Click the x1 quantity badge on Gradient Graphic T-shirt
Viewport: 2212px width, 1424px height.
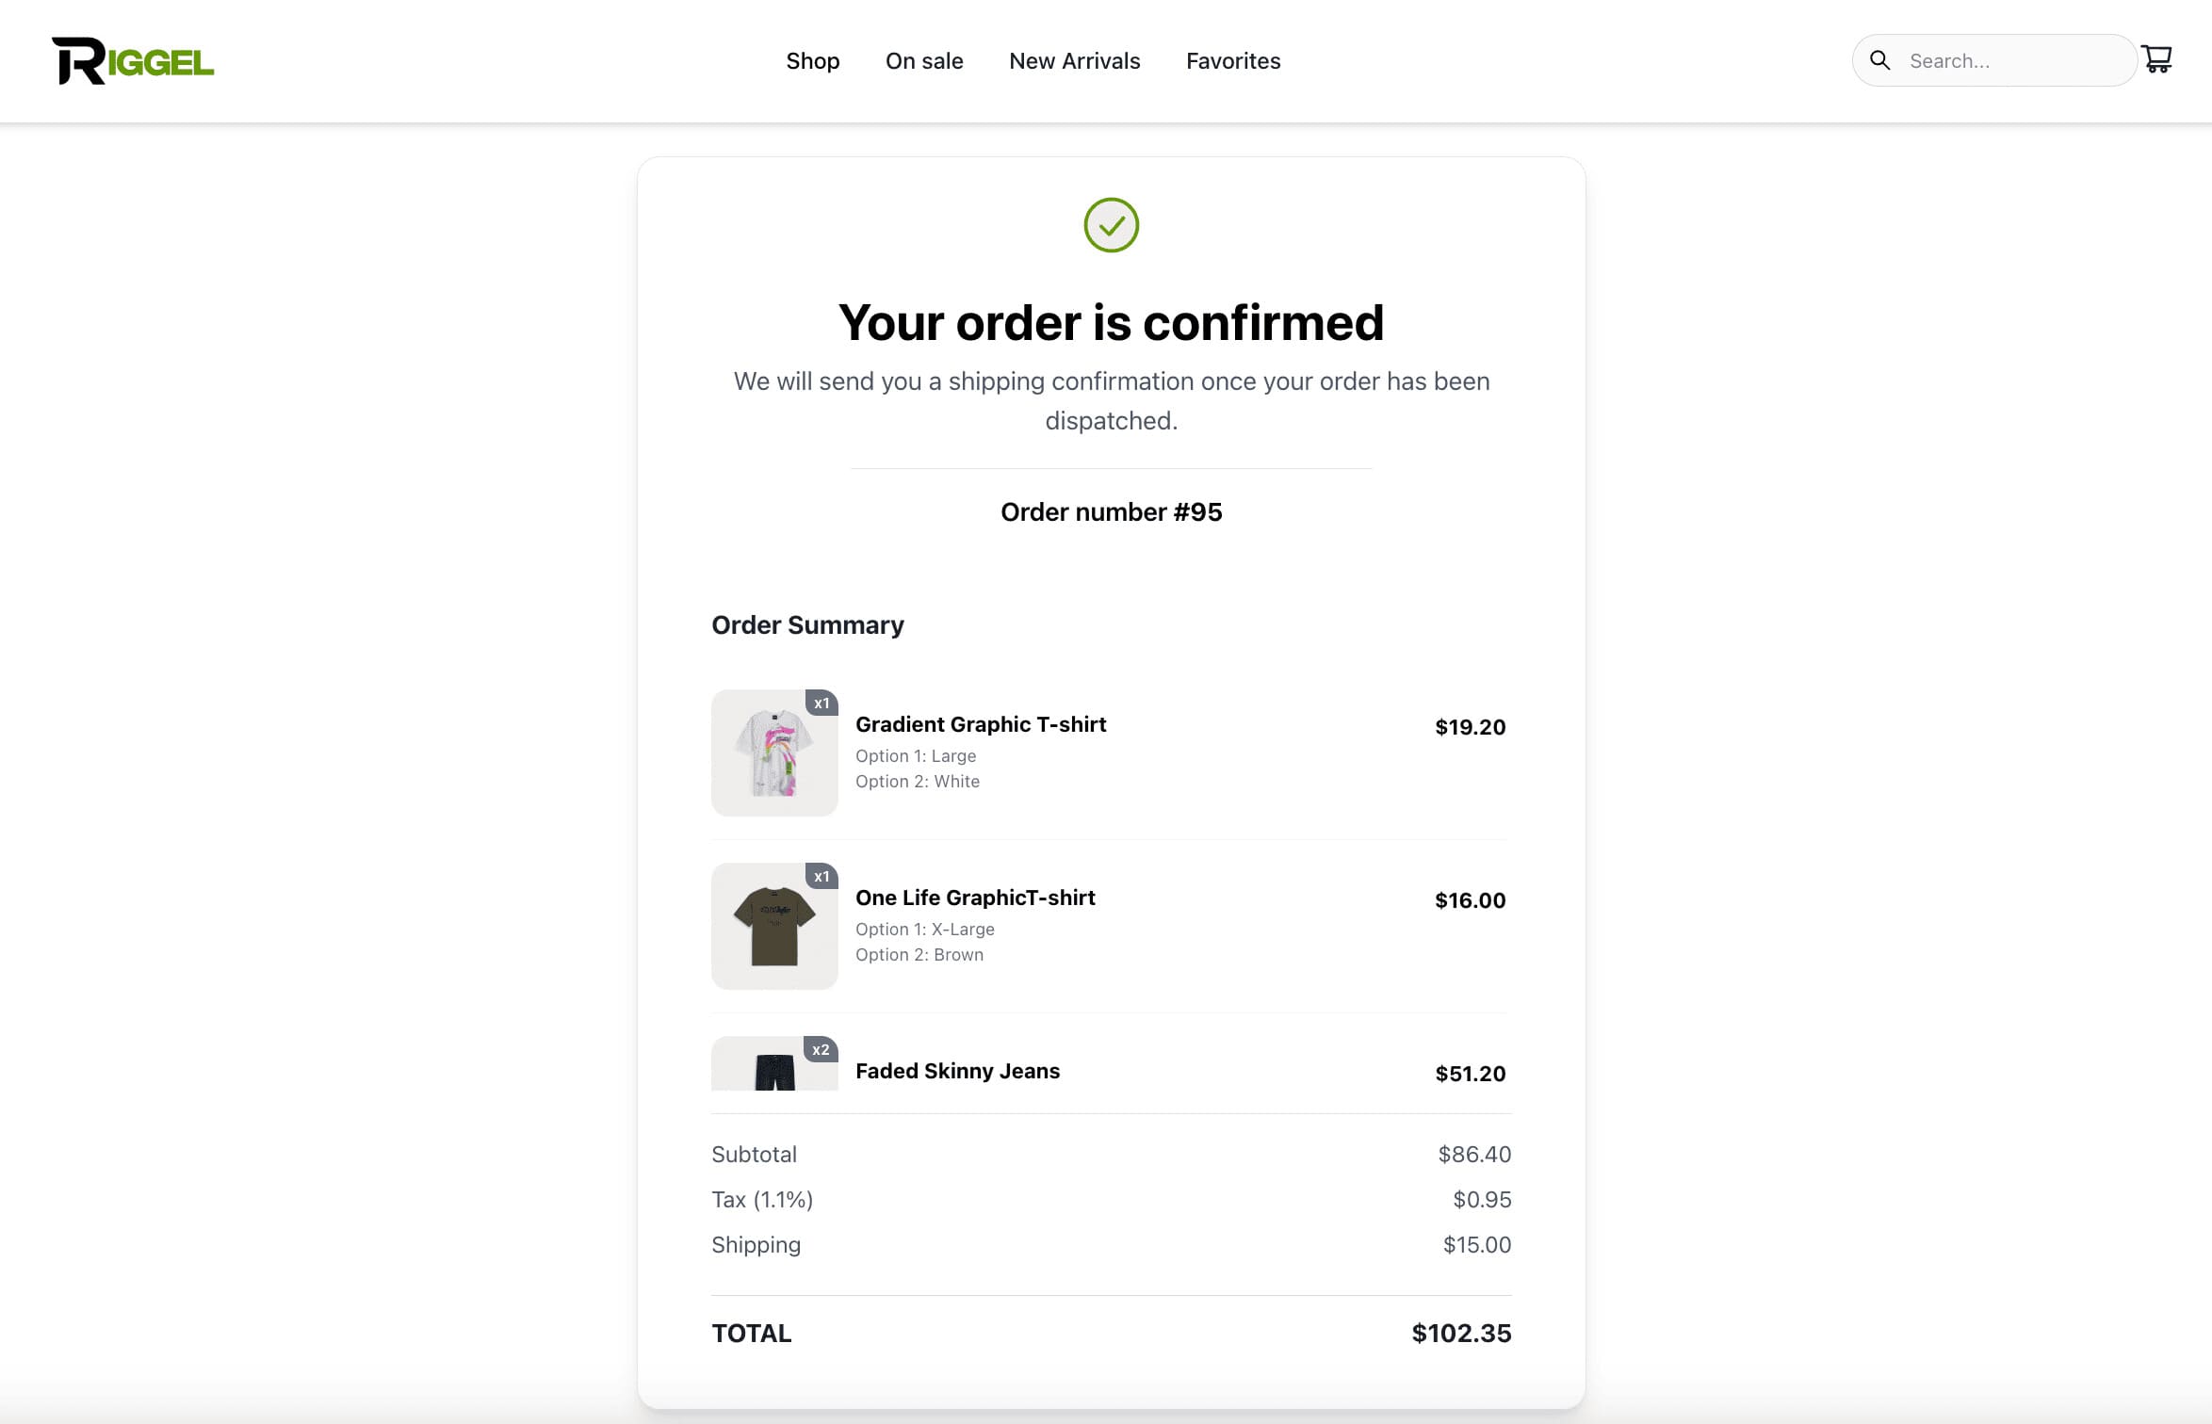pyautogui.click(x=821, y=703)
